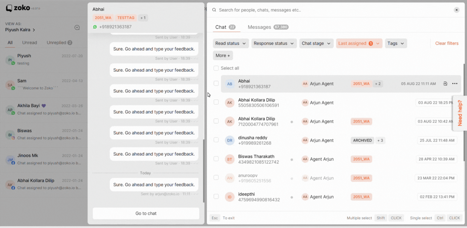Switch to the Chat tab

(x=225, y=27)
